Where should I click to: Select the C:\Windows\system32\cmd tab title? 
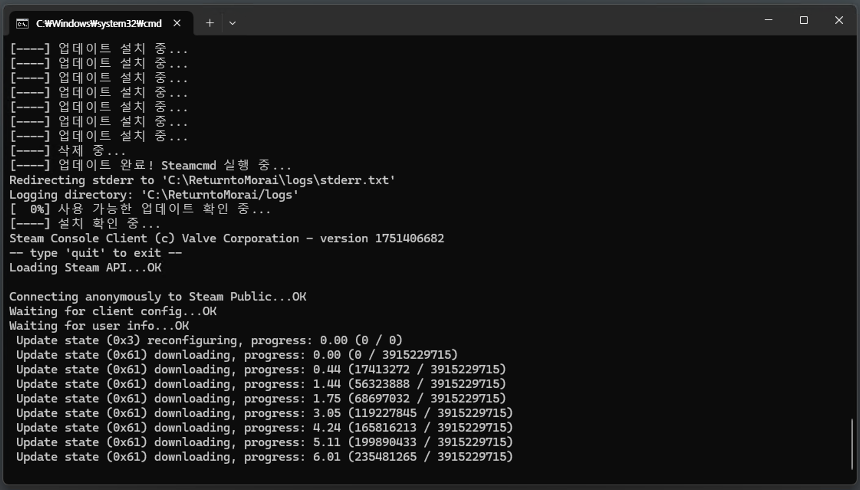pos(99,24)
